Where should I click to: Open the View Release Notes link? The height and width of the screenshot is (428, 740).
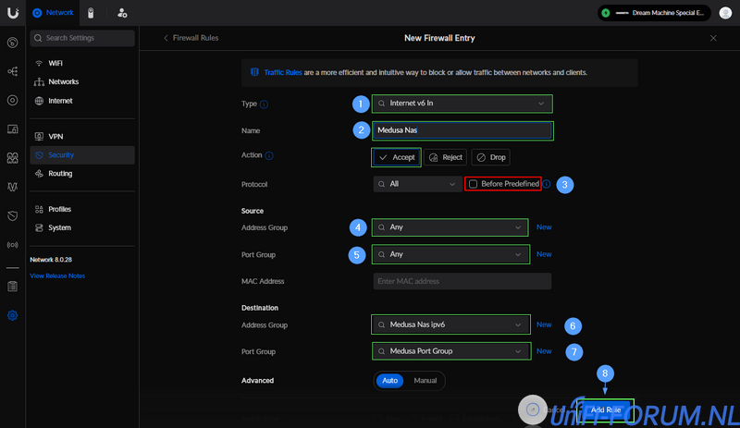[x=57, y=275]
